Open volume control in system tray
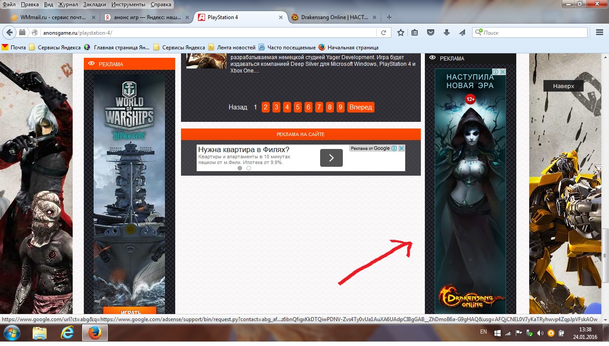 (540, 333)
